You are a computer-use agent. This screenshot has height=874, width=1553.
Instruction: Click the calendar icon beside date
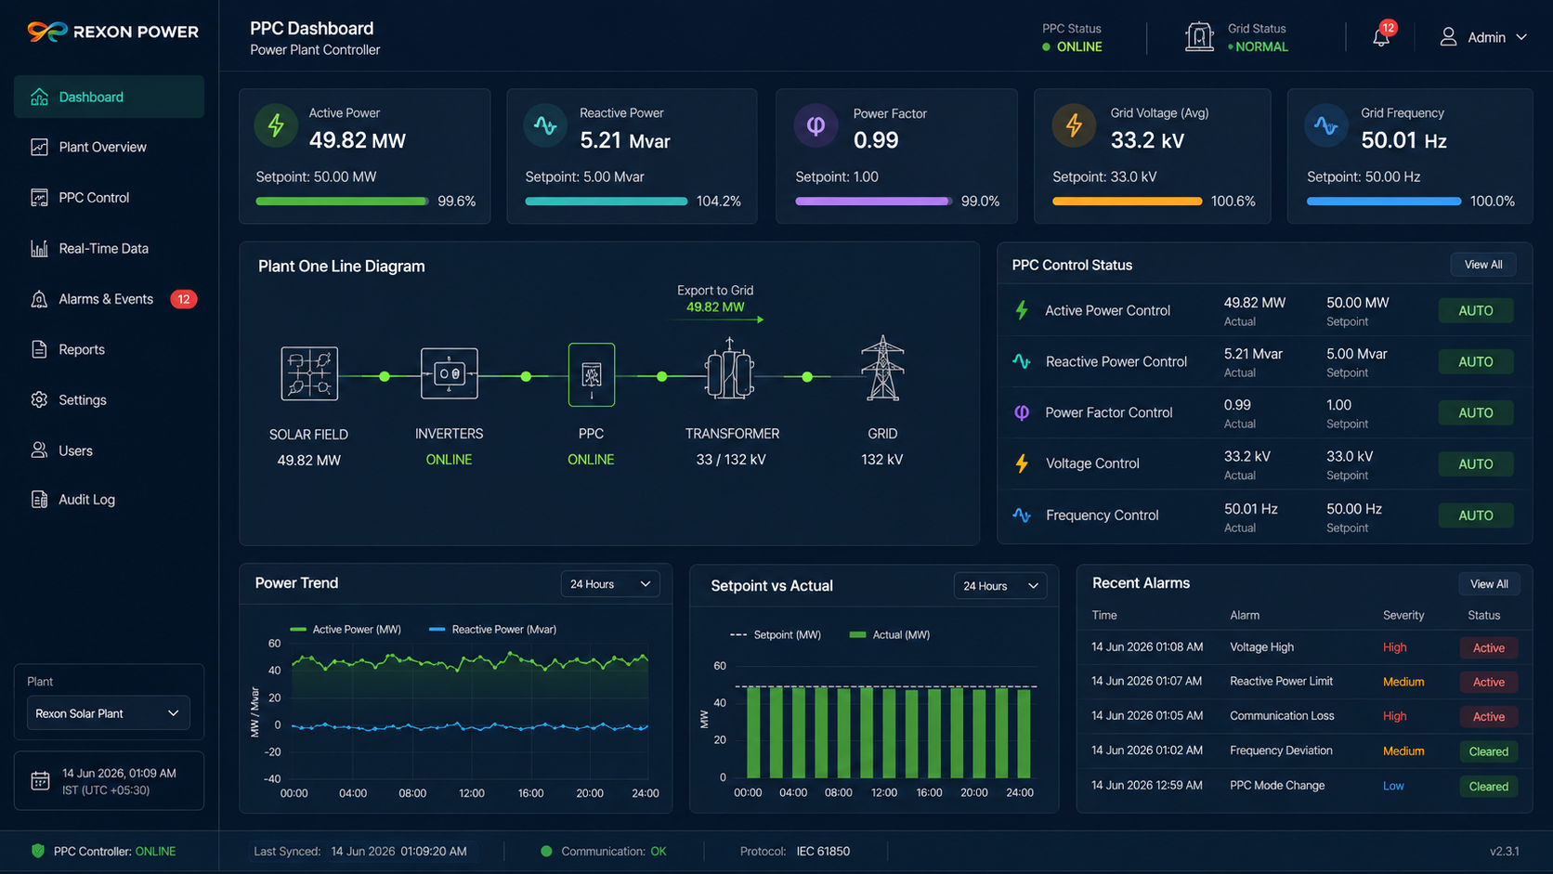click(40, 781)
